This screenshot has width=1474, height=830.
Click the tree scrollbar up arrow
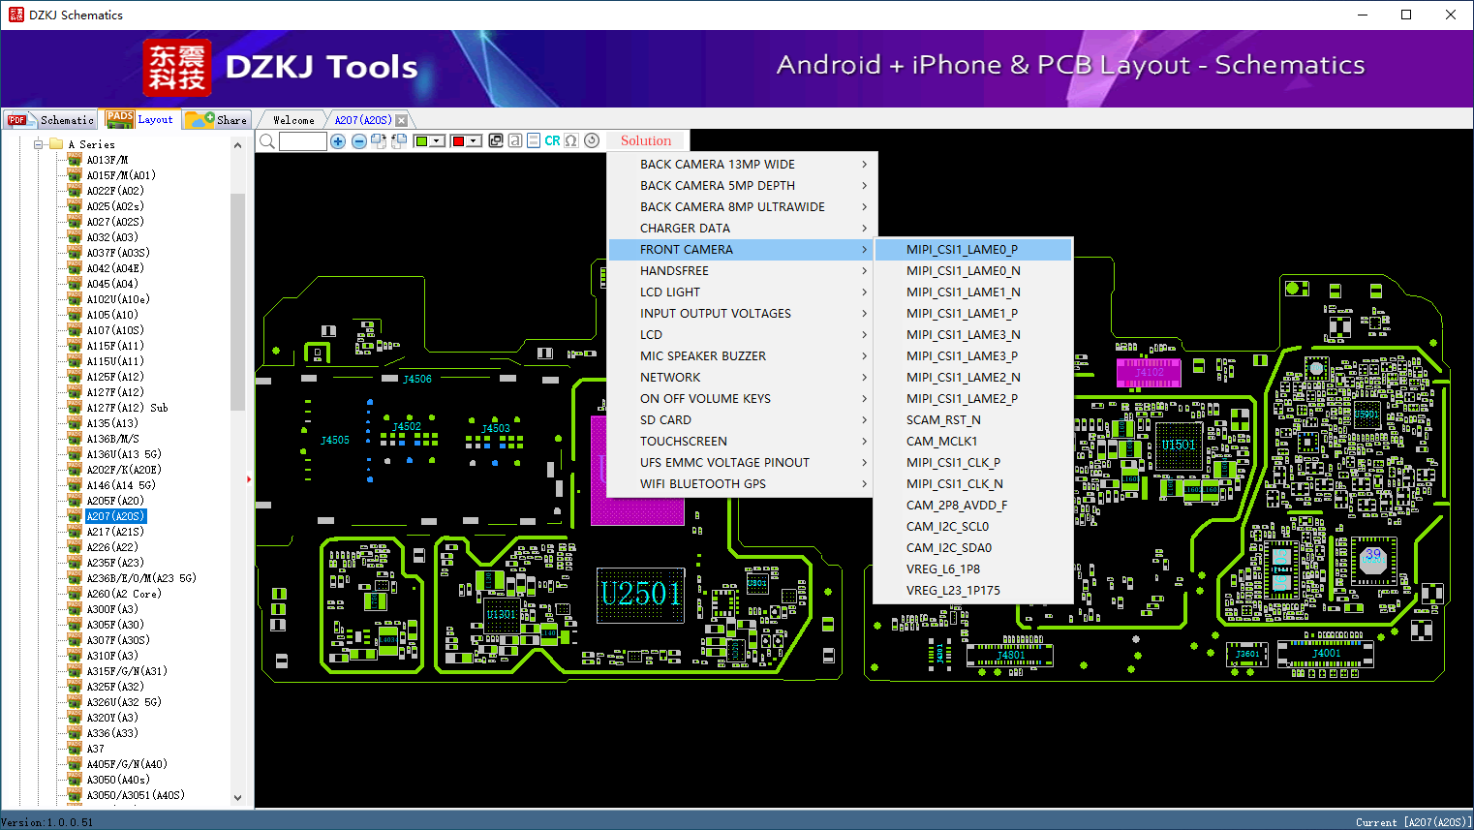[237, 145]
